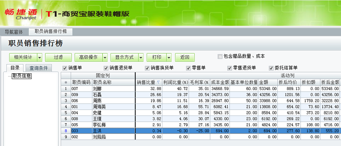Open the 查询条件 tab
Image resolution: width=341 pixels, height=146 pixels.
pos(39,68)
